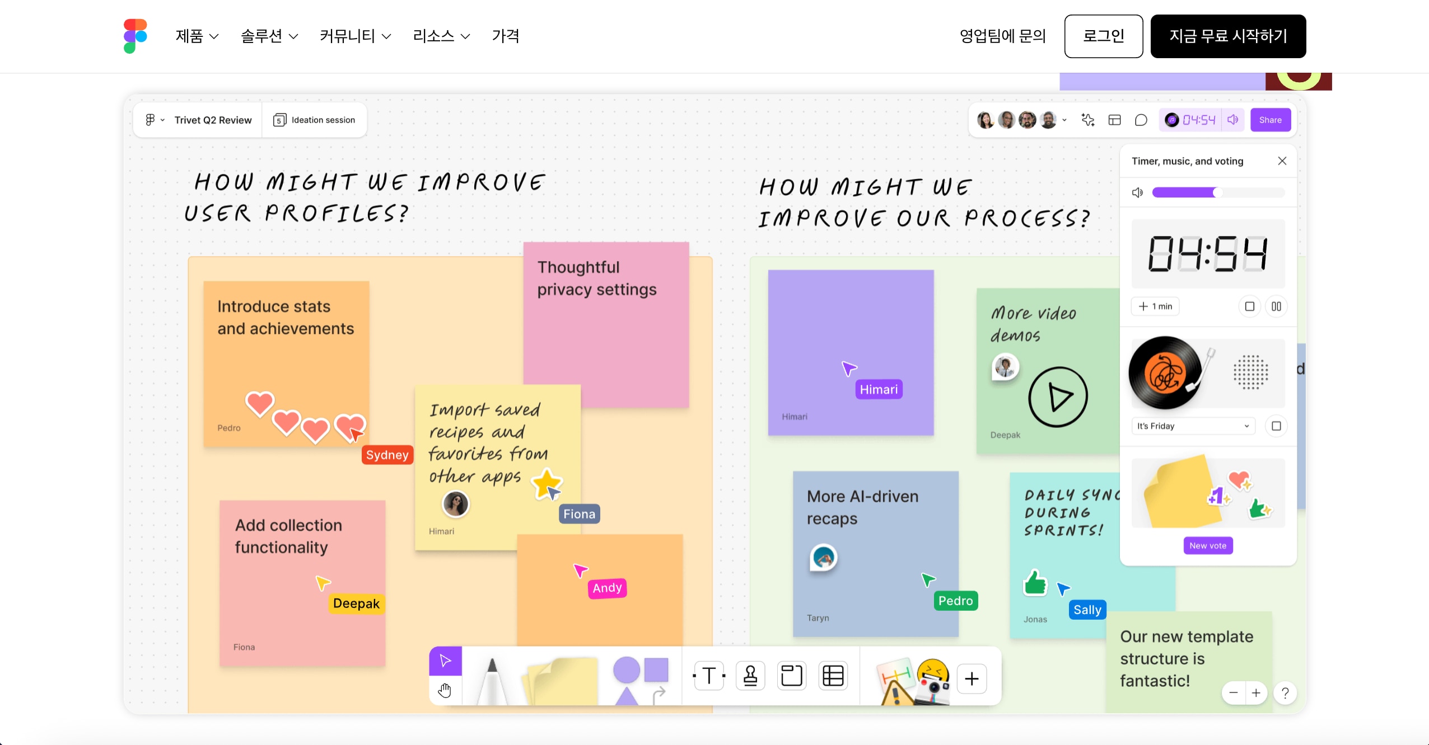Image resolution: width=1429 pixels, height=745 pixels.
Task: Select the Section tool in toolbar
Action: tap(791, 676)
